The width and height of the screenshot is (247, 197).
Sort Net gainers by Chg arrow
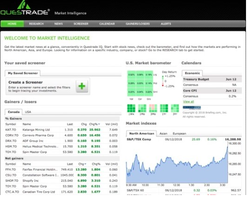[x=85, y=164]
